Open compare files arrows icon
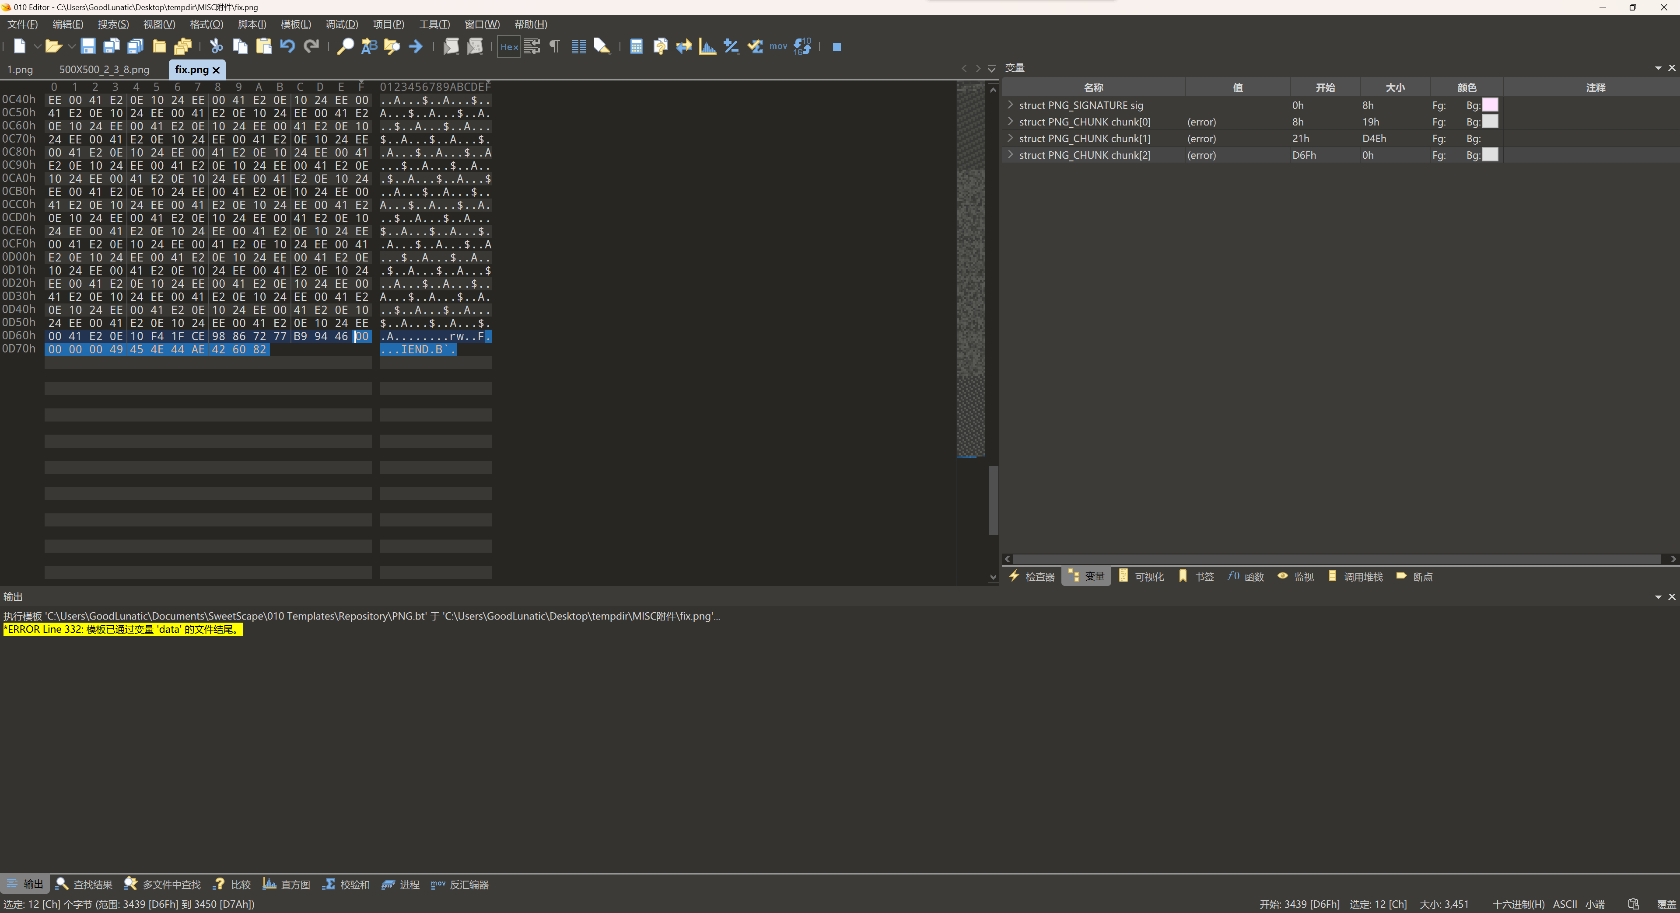Viewport: 1680px width, 913px height. pyautogui.click(x=684, y=46)
